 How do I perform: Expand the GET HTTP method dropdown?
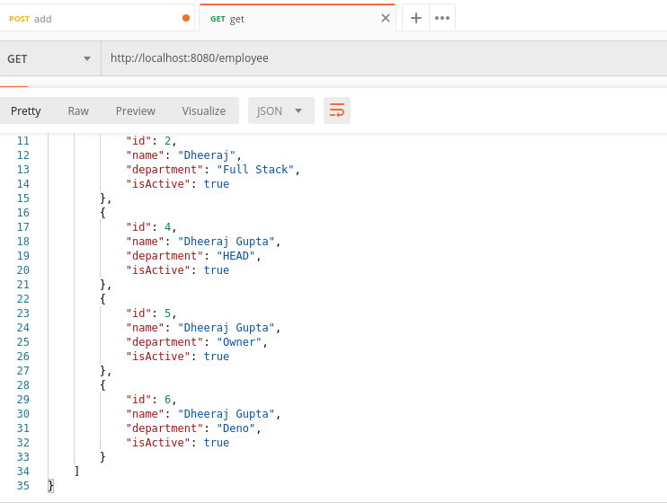point(49,58)
